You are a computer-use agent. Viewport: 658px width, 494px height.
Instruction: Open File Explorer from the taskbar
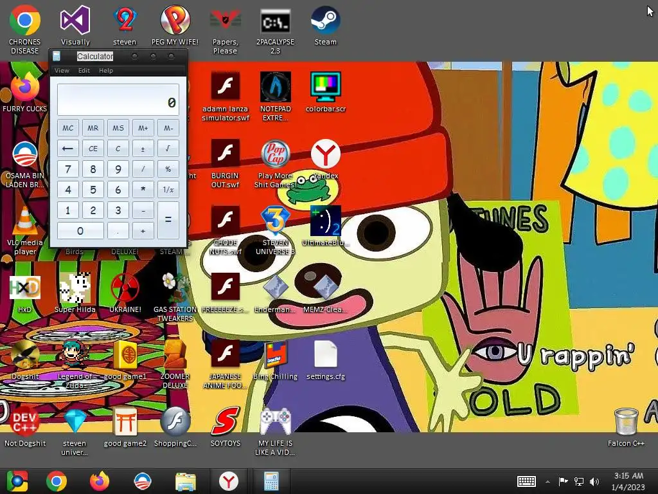point(185,481)
